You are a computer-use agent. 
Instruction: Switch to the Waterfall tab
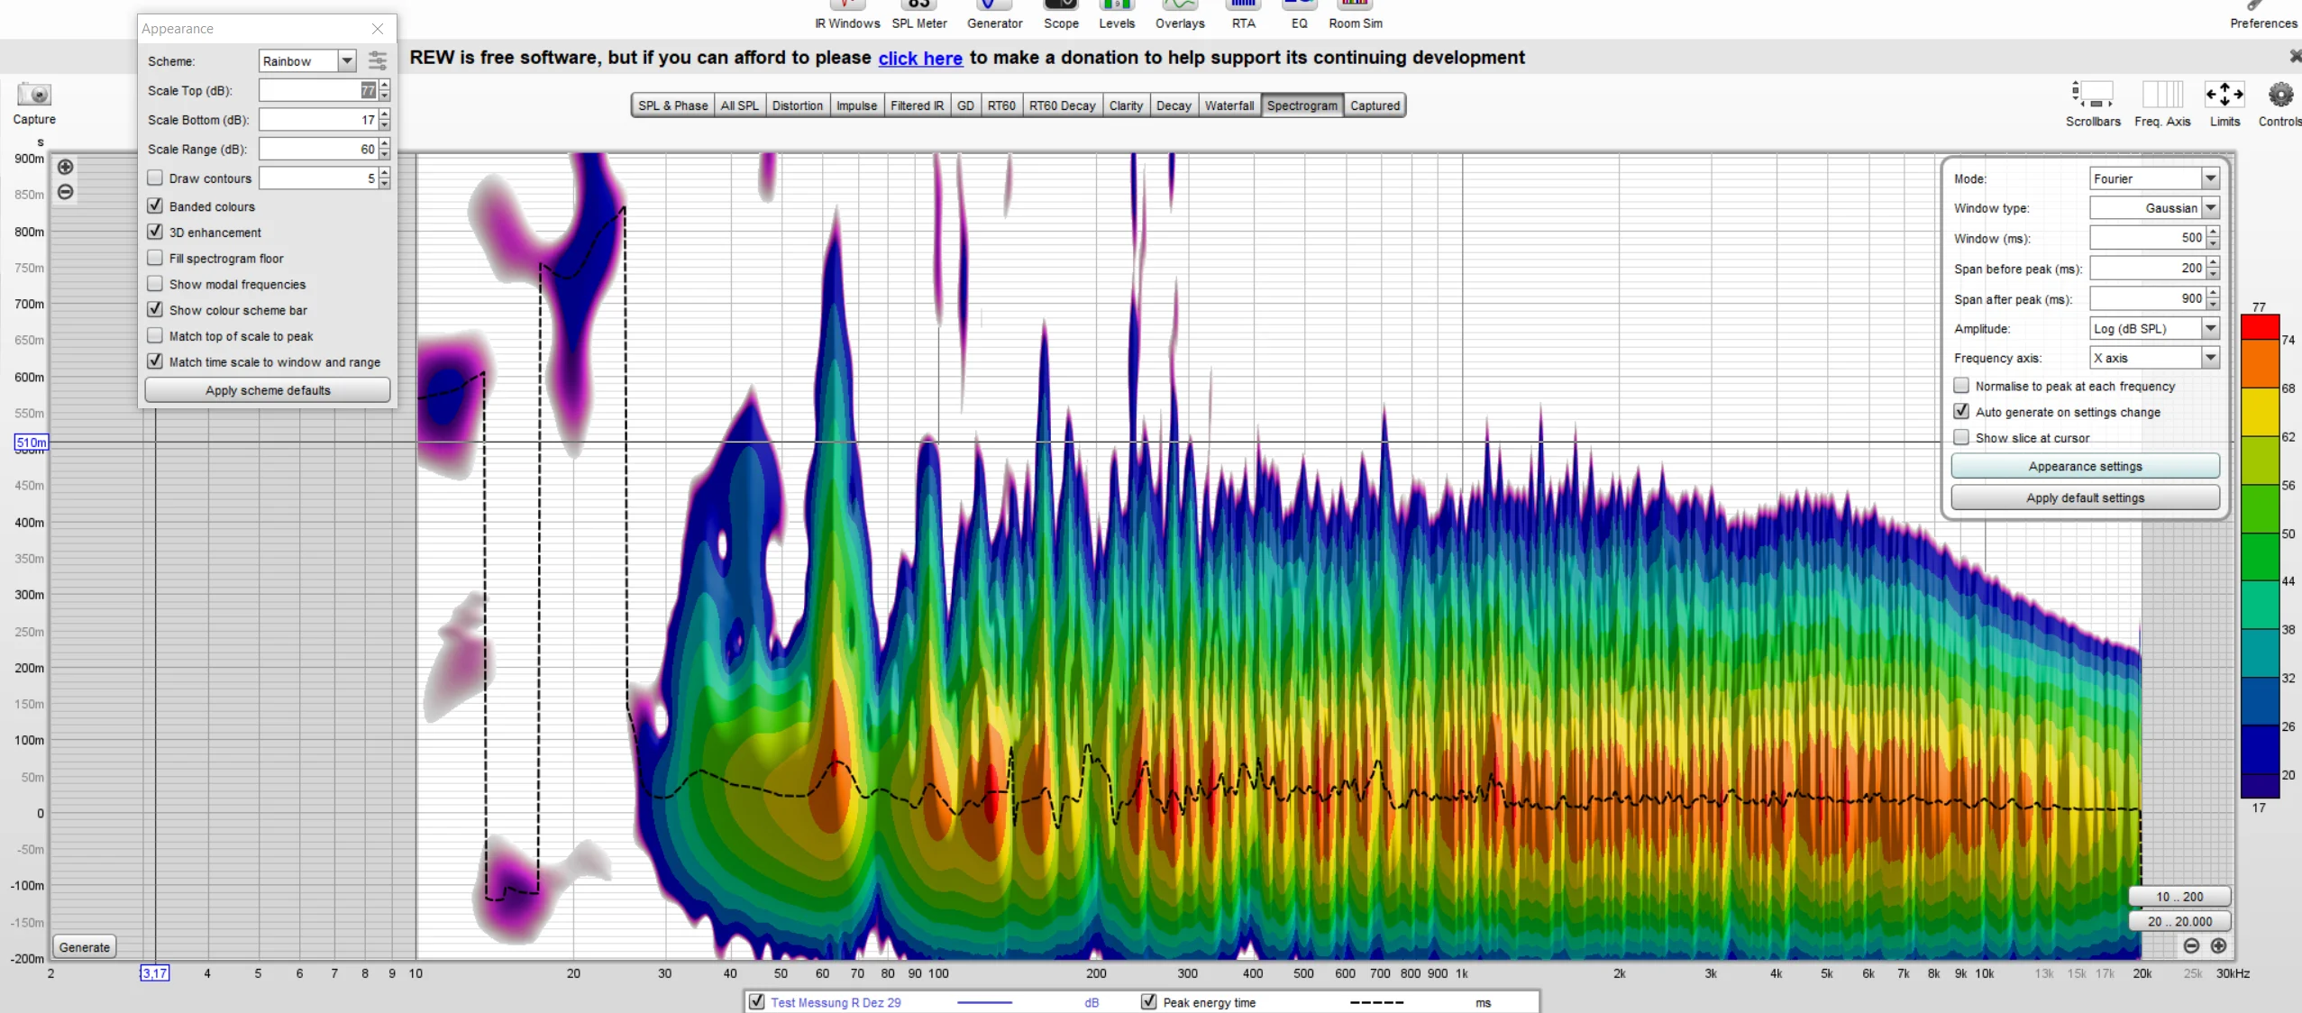[x=1229, y=105]
